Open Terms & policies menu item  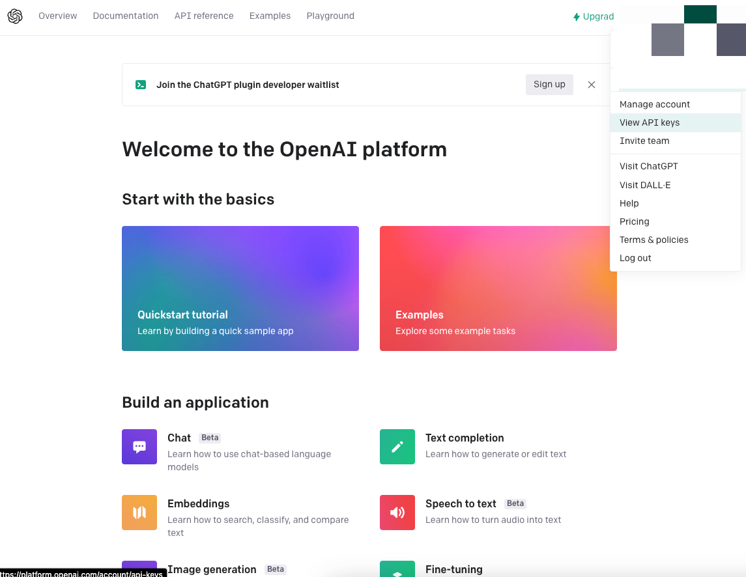676,240
